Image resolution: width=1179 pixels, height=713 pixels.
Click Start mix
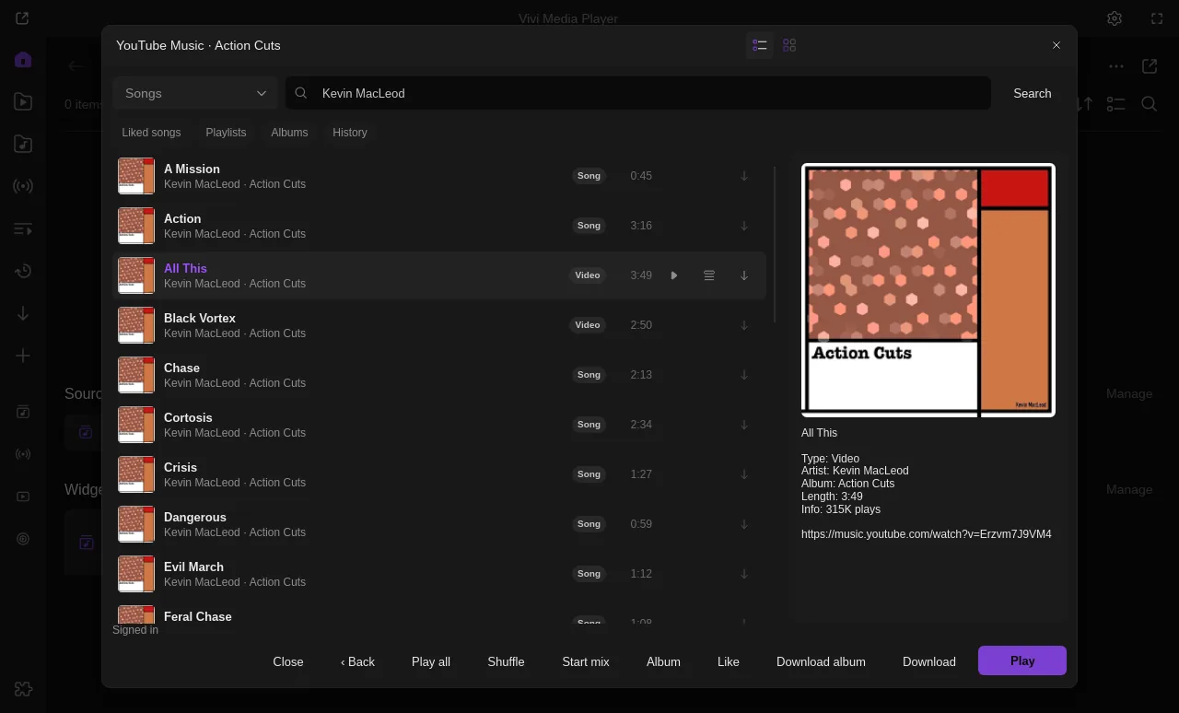pyautogui.click(x=586, y=661)
